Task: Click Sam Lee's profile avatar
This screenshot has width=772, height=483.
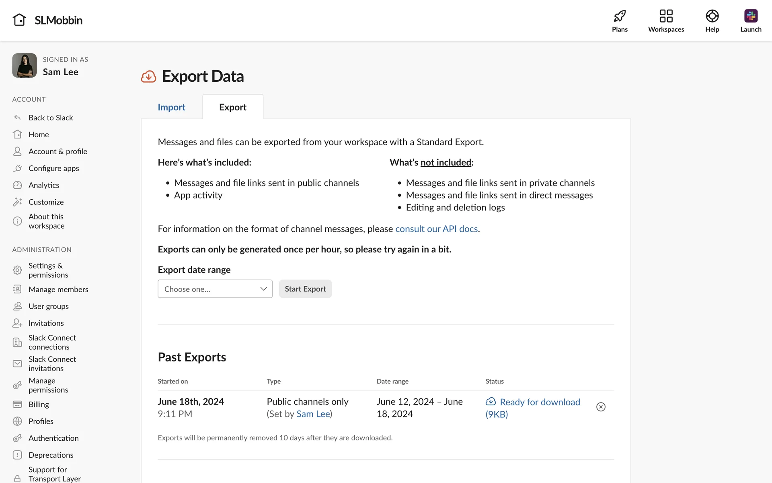Action: [x=25, y=65]
